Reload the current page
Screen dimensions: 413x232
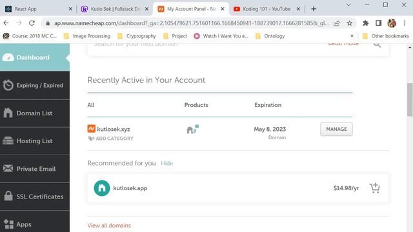click(x=32, y=23)
